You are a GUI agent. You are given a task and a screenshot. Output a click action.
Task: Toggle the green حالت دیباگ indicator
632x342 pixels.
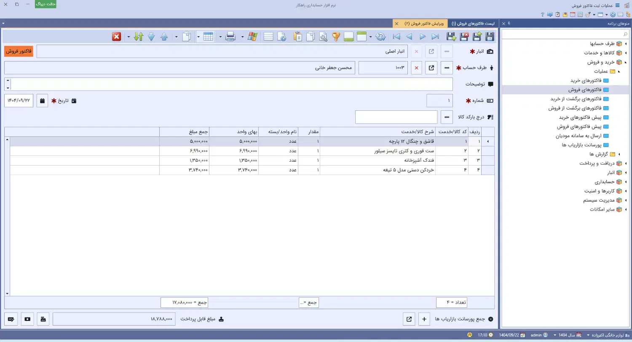click(x=46, y=4)
